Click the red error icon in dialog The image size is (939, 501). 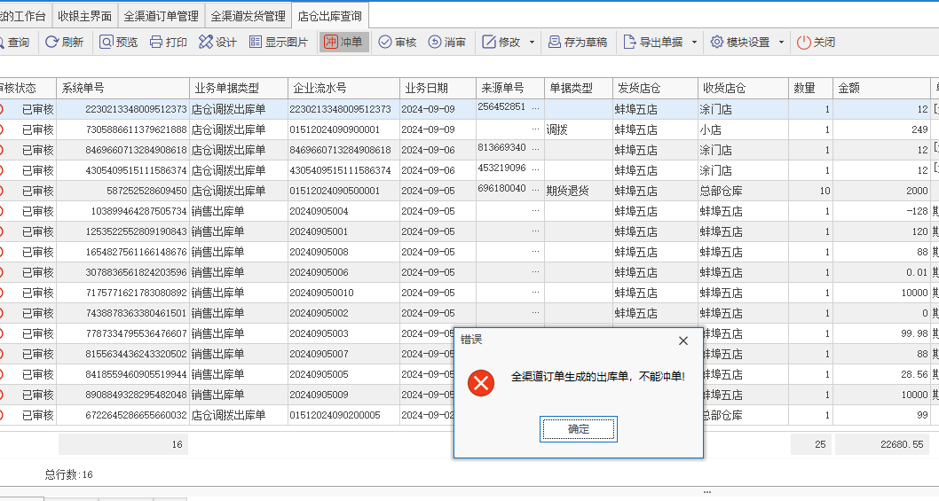481,383
